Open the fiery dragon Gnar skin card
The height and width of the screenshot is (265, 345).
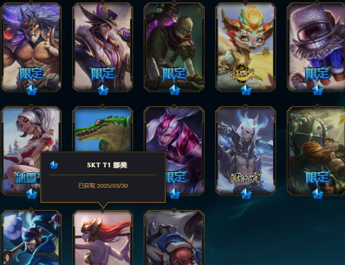[246, 47]
